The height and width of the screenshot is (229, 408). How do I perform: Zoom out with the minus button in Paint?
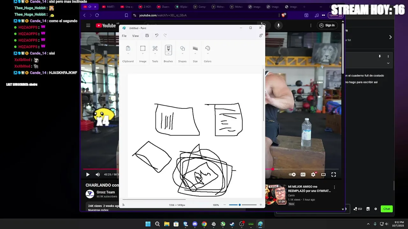point(225,205)
